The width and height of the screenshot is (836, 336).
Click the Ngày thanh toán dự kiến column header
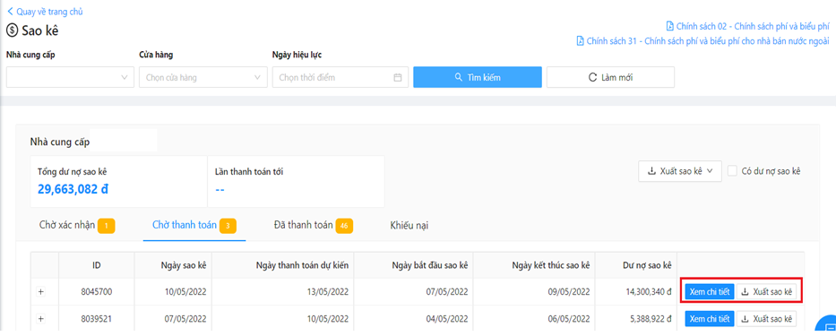(282, 265)
